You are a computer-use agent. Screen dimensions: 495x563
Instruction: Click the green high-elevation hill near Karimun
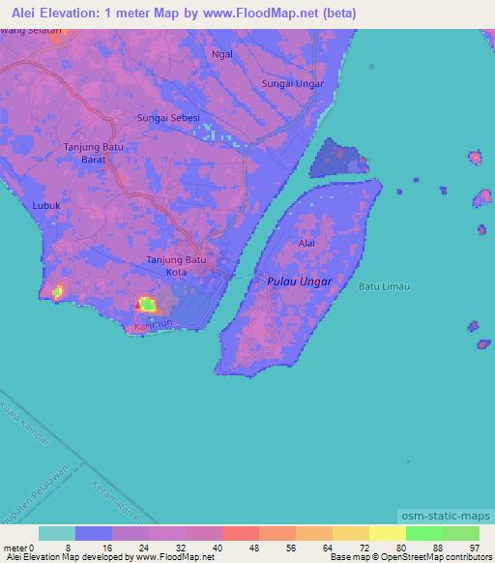(147, 305)
